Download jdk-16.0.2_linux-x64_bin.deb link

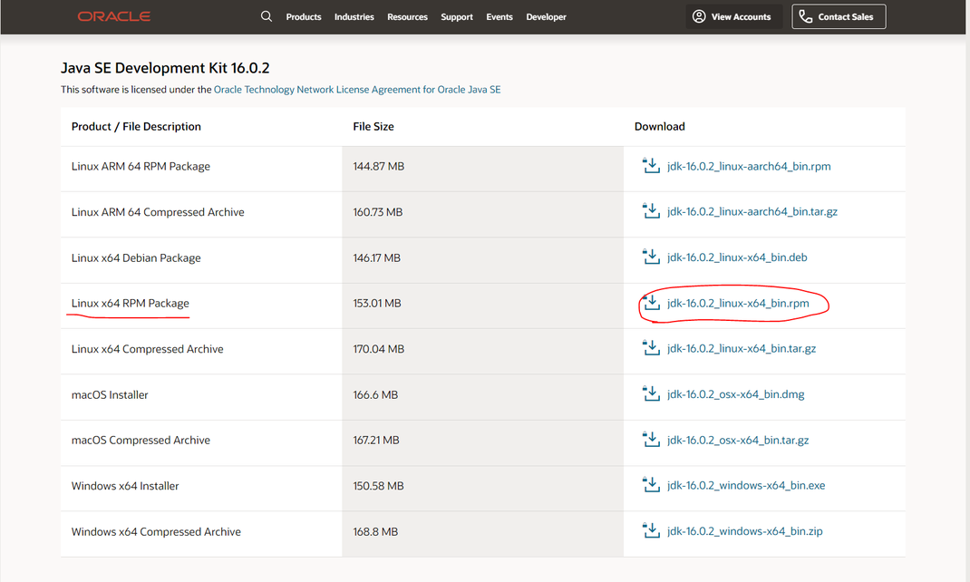[737, 257]
